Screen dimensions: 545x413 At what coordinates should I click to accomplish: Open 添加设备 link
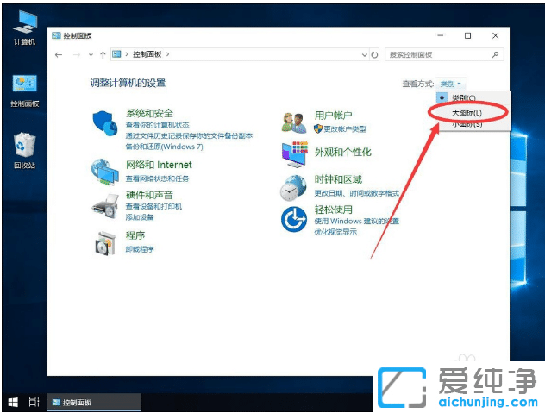140,217
